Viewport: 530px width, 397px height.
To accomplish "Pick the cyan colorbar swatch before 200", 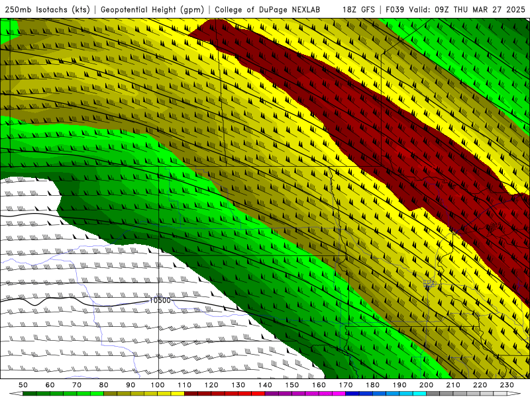I will tap(419, 393).
